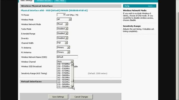Open the Wireless Mode dropdown

click(64, 19)
